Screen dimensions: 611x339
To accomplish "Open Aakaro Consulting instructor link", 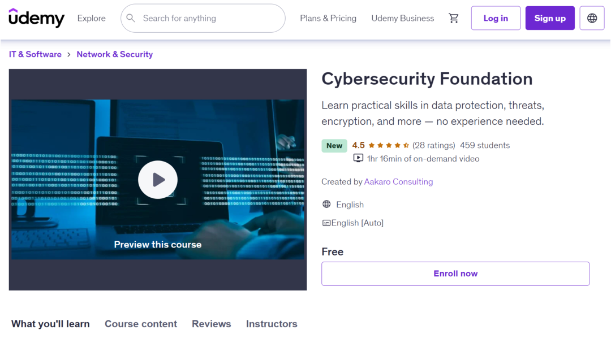I will pos(398,182).
